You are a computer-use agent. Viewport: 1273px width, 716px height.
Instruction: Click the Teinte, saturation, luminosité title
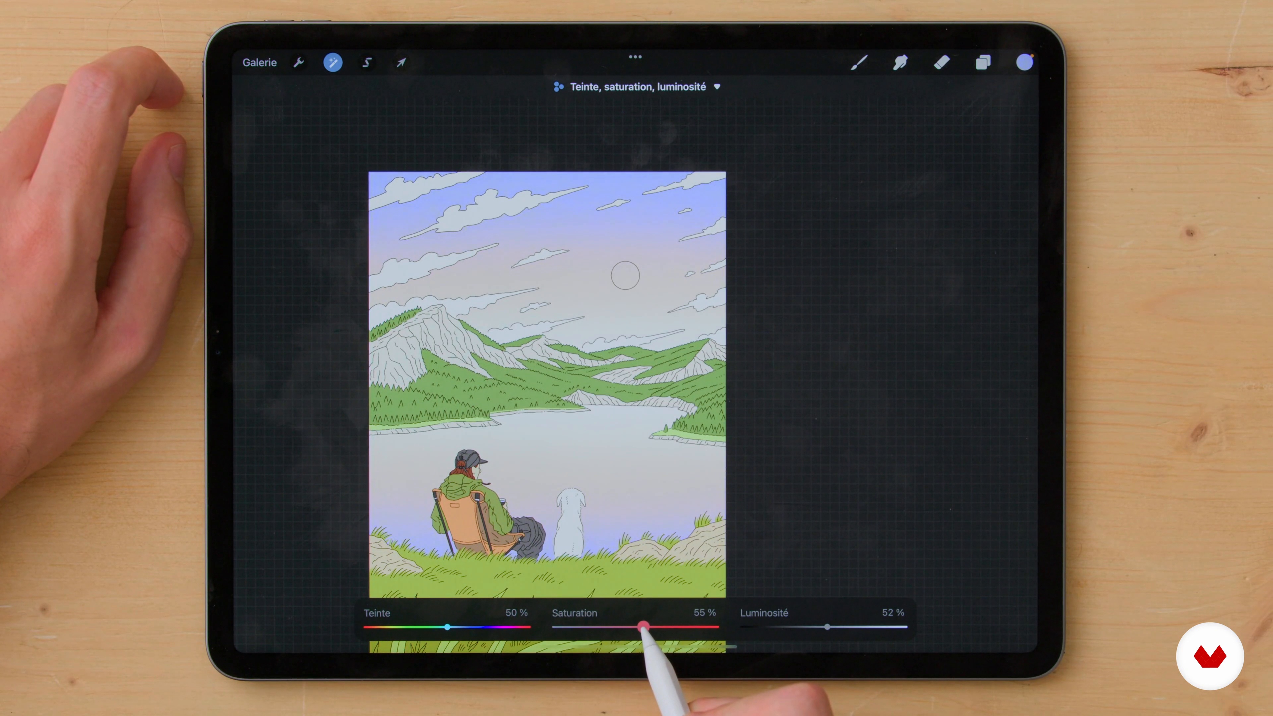pos(638,87)
